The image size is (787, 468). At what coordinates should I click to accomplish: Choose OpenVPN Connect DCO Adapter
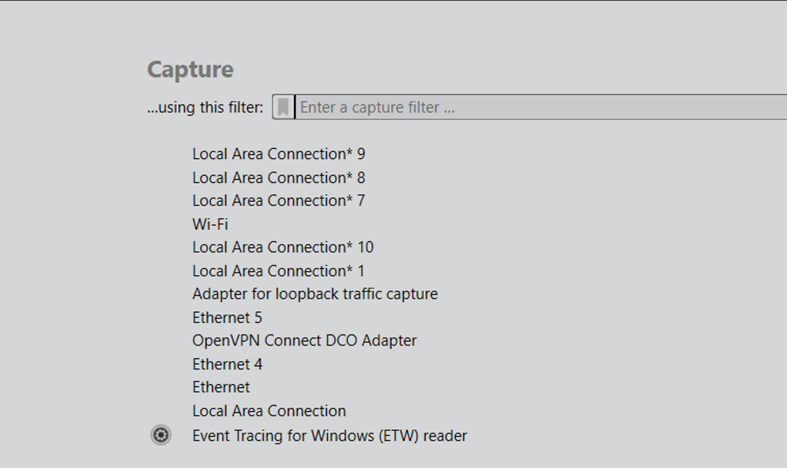point(304,340)
